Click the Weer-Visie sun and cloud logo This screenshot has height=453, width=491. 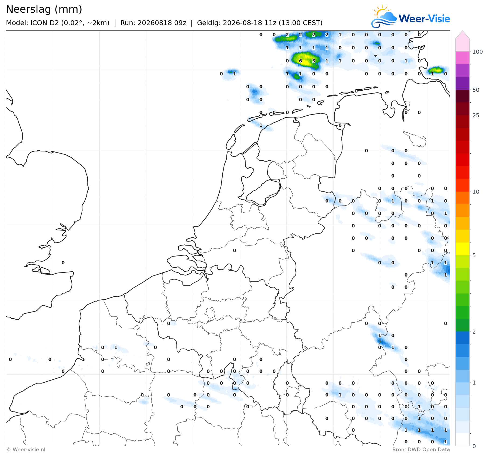pos(384,16)
